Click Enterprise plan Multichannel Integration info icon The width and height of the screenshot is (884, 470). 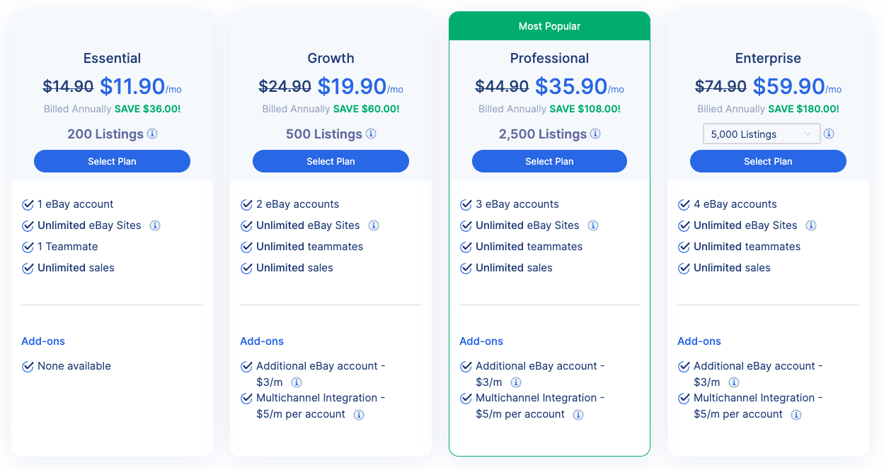(x=796, y=415)
